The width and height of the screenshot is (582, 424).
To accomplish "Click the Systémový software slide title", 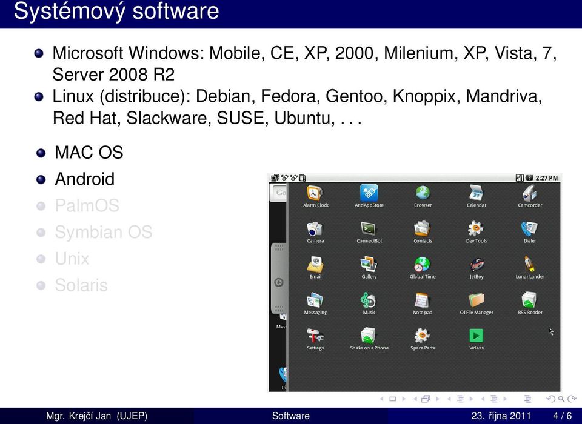I will point(116,11).
